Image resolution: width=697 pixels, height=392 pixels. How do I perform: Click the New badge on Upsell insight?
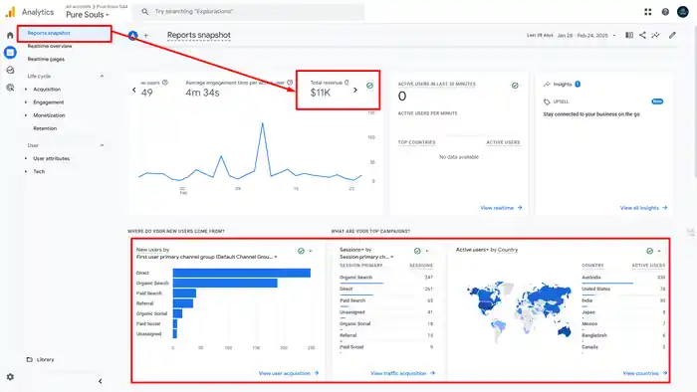pyautogui.click(x=657, y=101)
